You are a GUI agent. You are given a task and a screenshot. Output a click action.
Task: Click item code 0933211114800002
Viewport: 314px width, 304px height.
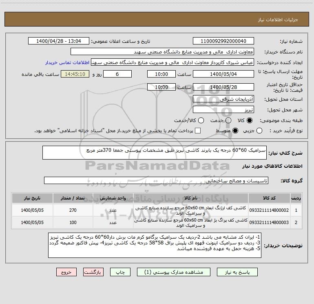[x=269, y=210]
